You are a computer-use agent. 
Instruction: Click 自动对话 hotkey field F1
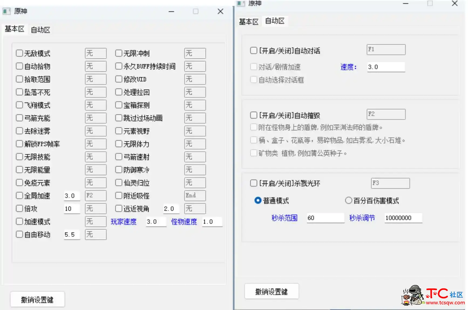pos(386,50)
